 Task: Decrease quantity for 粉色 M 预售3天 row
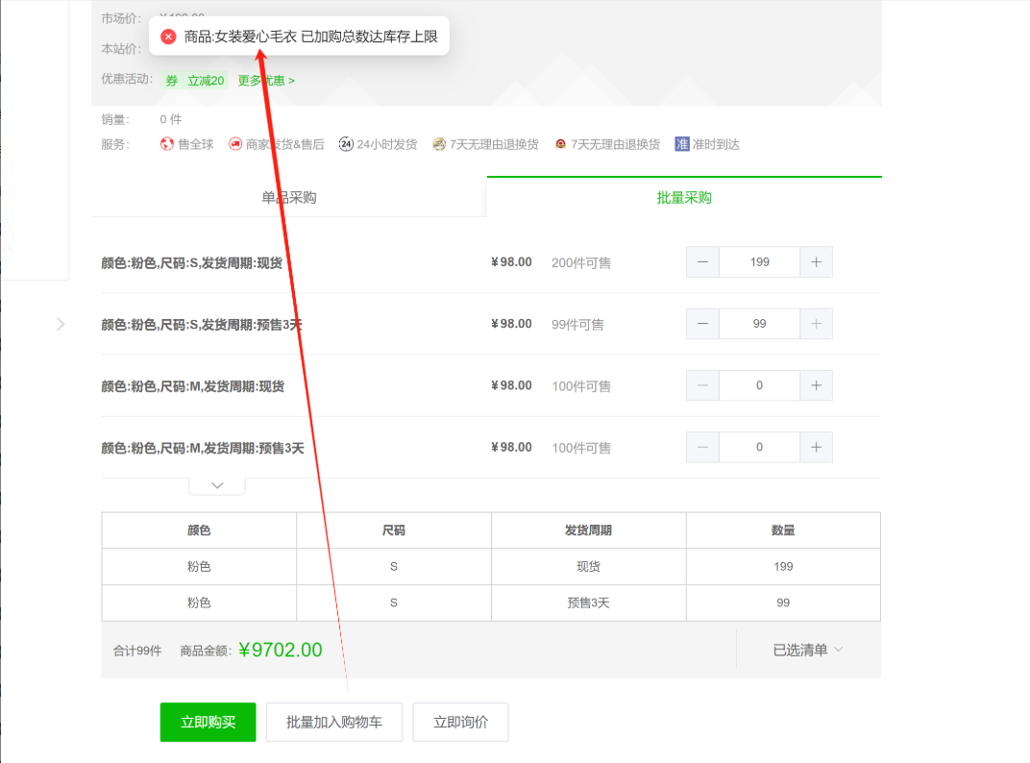[x=703, y=448]
